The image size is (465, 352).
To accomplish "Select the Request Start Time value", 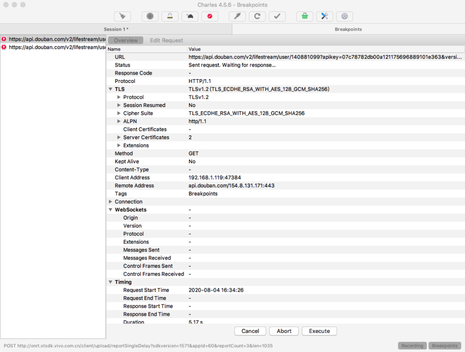I will pos(216,290).
